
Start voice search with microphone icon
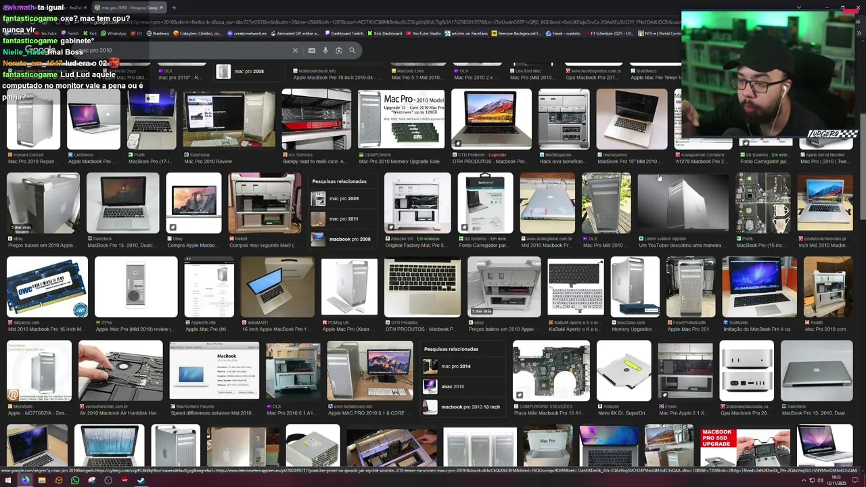point(325,50)
